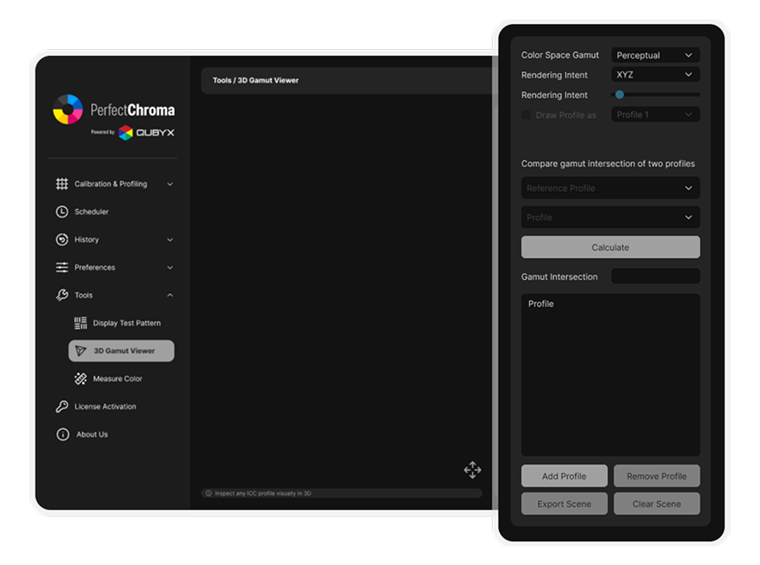Viewport: 760px width, 565px height.
Task: Open the Color Space Gamut dropdown
Action: click(655, 55)
